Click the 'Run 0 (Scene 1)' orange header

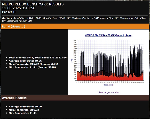click(x=75, y=26)
